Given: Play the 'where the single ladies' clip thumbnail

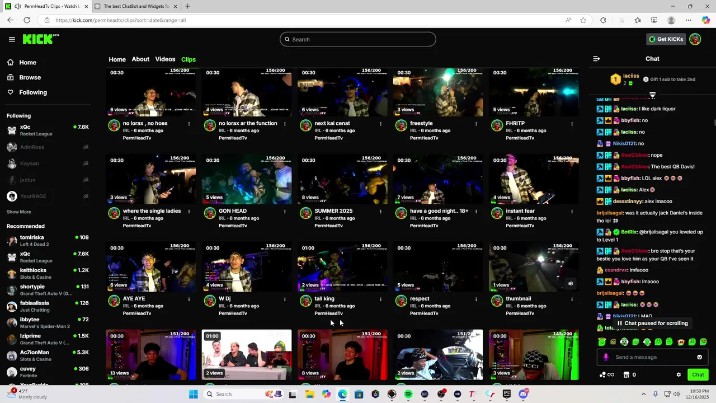Looking at the screenshot, I should click(151, 179).
